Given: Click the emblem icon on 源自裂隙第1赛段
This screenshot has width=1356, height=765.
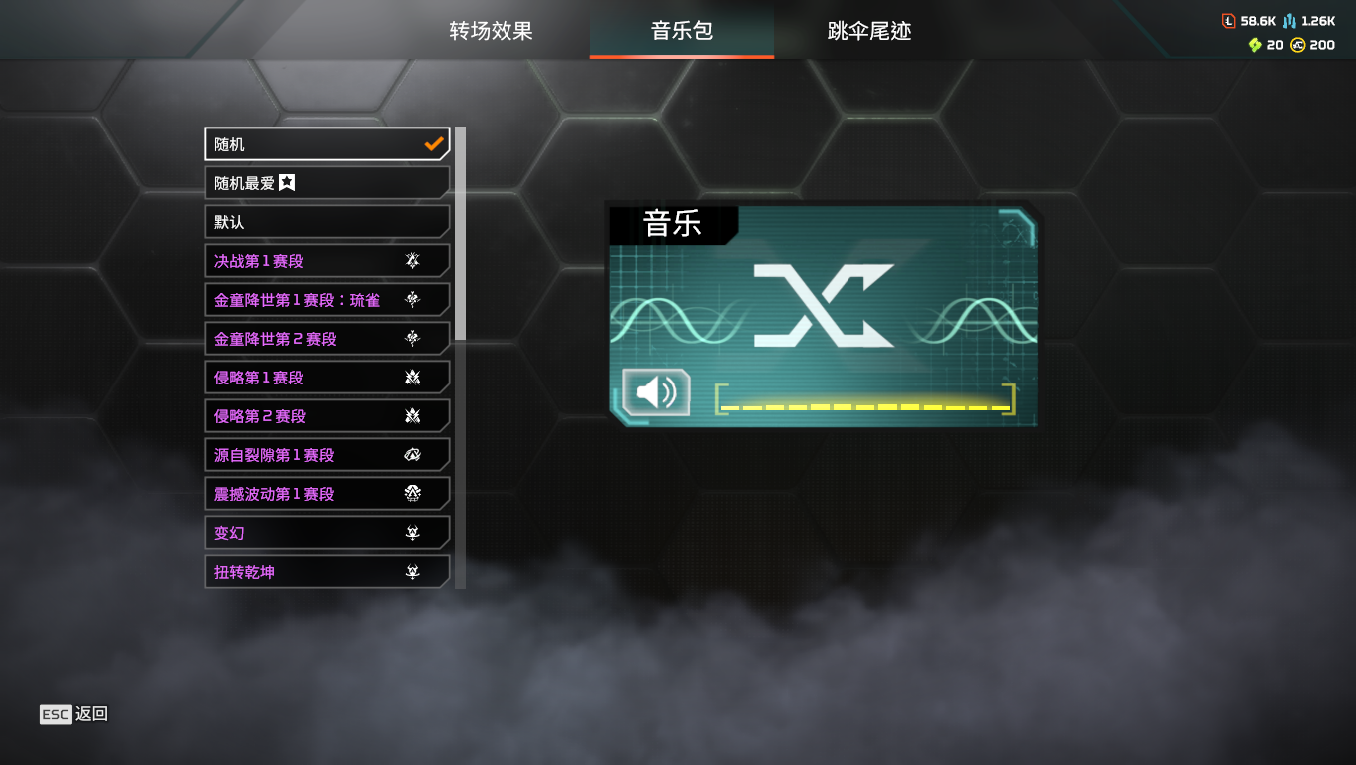Looking at the screenshot, I should click(x=412, y=455).
